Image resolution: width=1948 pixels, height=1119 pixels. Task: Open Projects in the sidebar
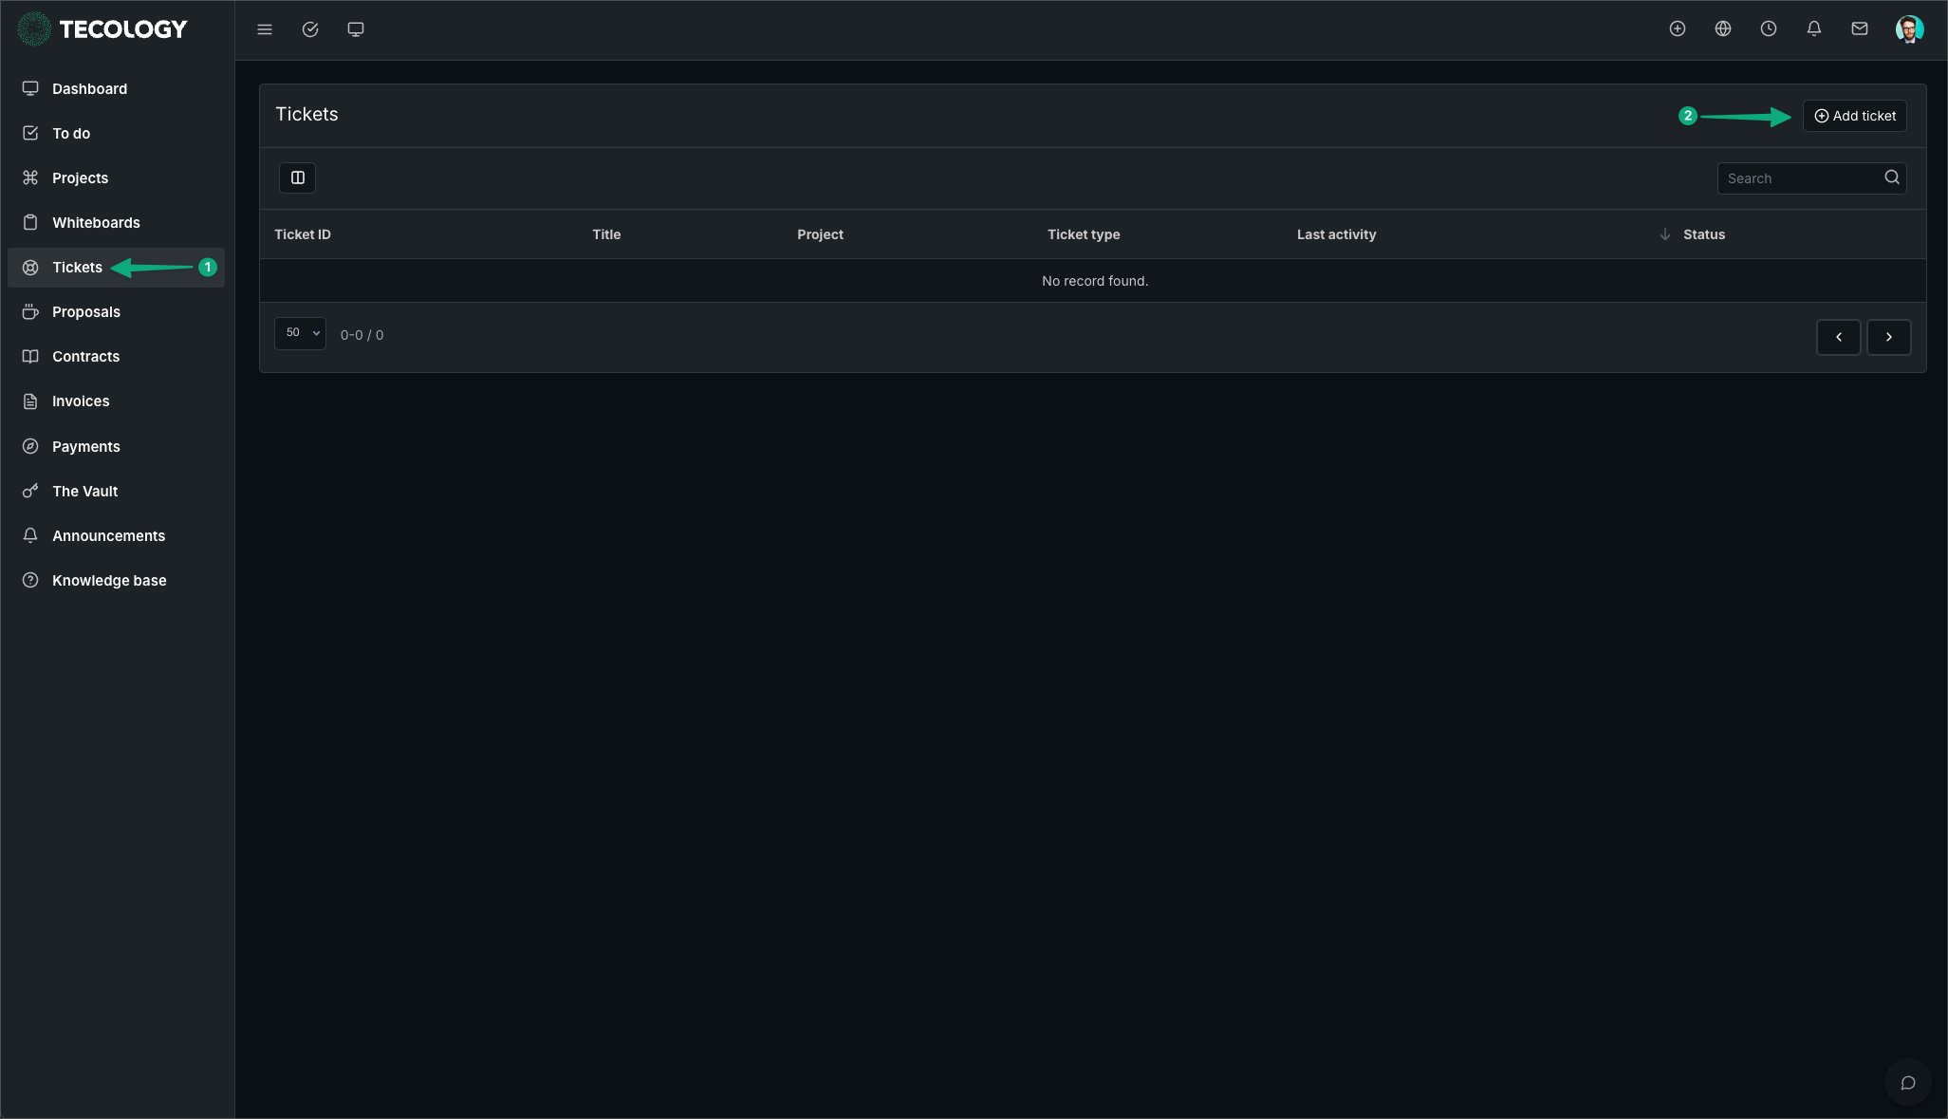80,178
